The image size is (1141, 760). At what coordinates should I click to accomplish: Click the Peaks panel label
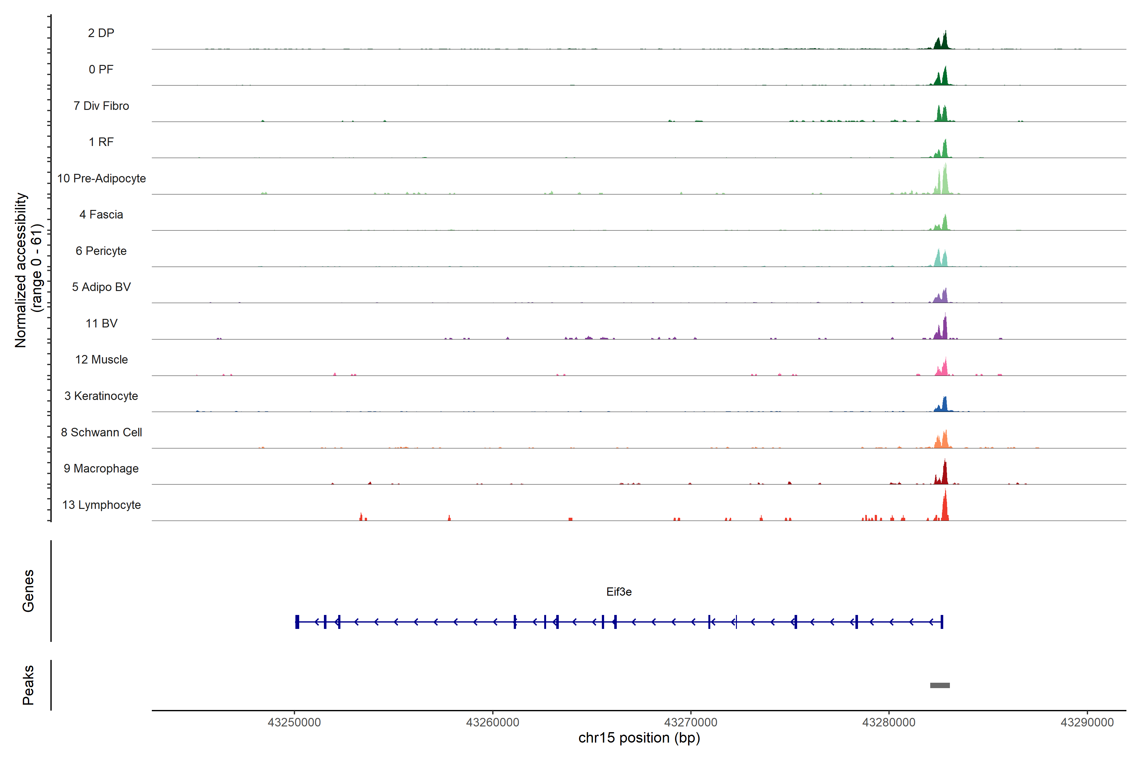pyautogui.click(x=28, y=685)
